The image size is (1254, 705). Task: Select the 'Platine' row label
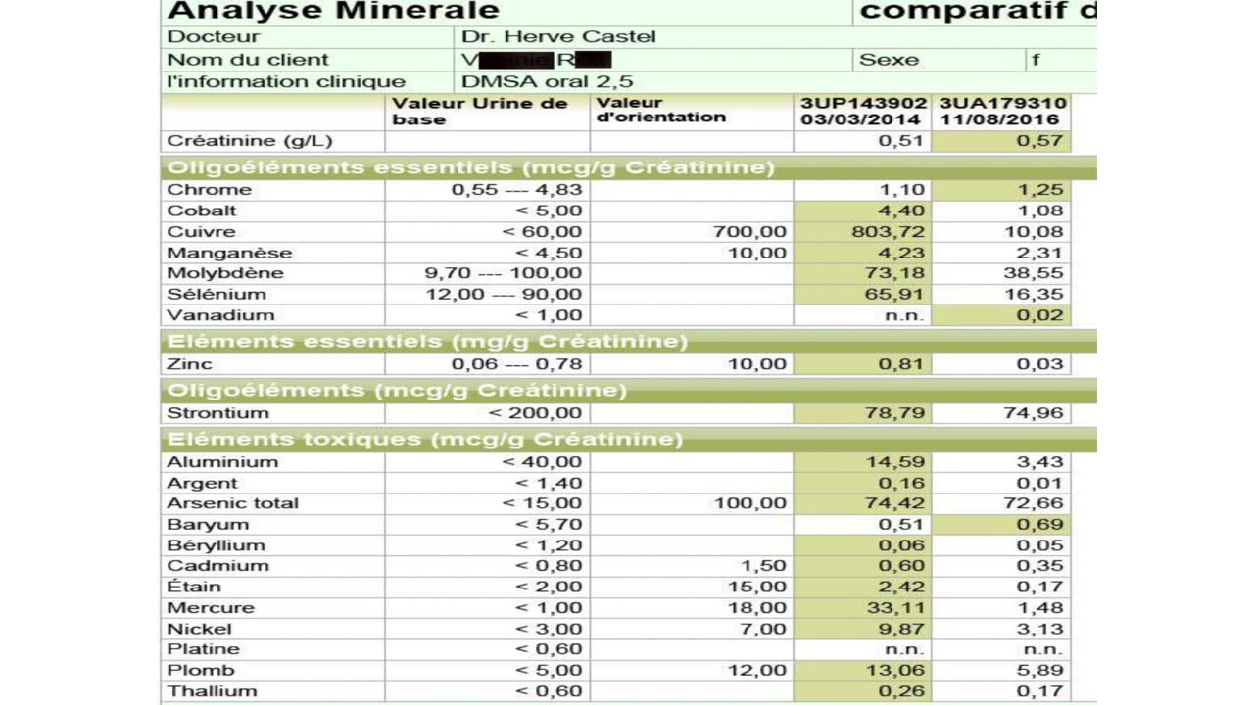(x=203, y=649)
